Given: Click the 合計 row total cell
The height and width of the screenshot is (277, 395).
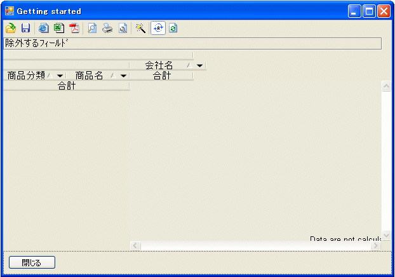Looking at the screenshot, I should click(67, 86).
